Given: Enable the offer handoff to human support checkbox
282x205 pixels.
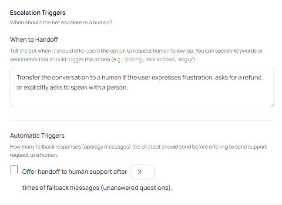Looking at the screenshot, I should pyautogui.click(x=14, y=170).
